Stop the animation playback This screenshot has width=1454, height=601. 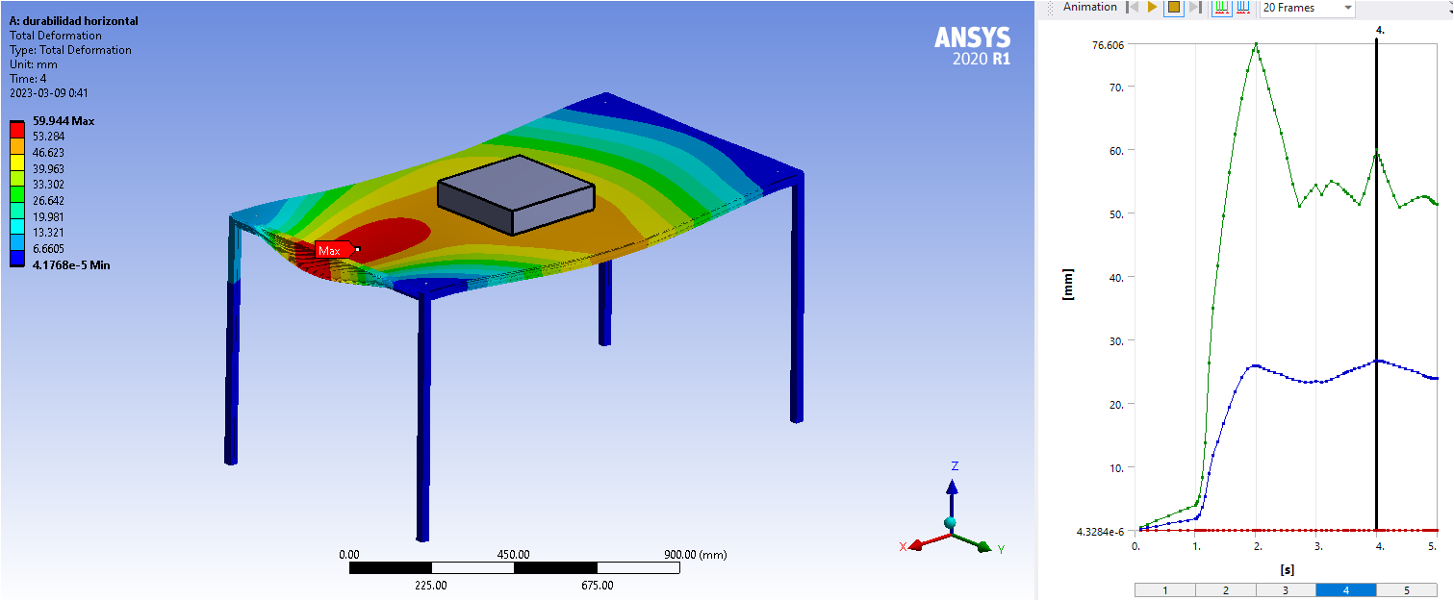(x=1173, y=8)
